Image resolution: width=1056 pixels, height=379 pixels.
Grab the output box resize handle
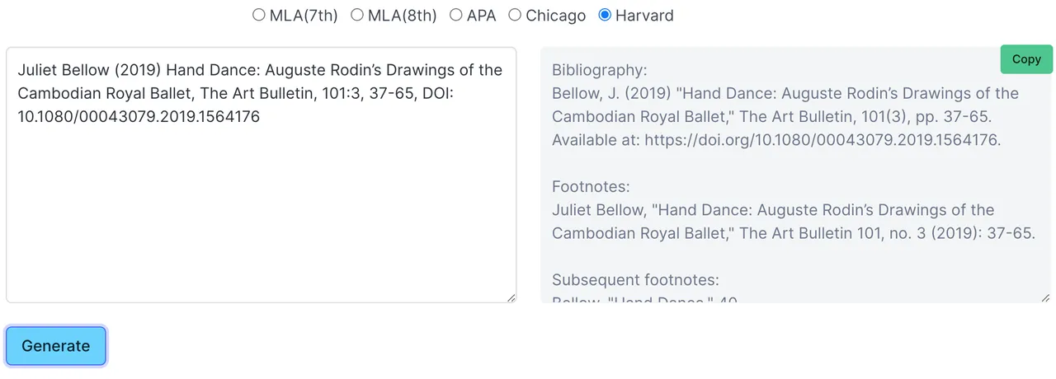pyautogui.click(x=1045, y=297)
